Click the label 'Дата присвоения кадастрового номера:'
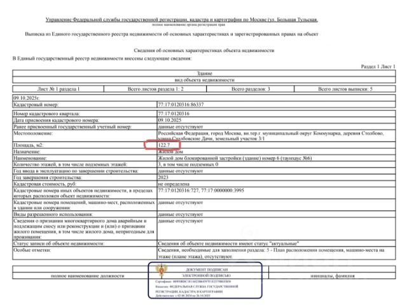 (56, 120)
